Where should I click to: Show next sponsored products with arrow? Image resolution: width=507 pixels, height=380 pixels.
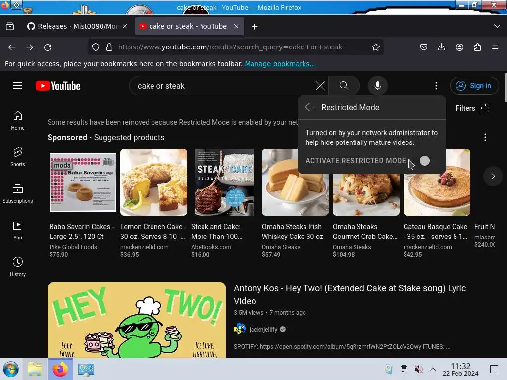pos(493,176)
